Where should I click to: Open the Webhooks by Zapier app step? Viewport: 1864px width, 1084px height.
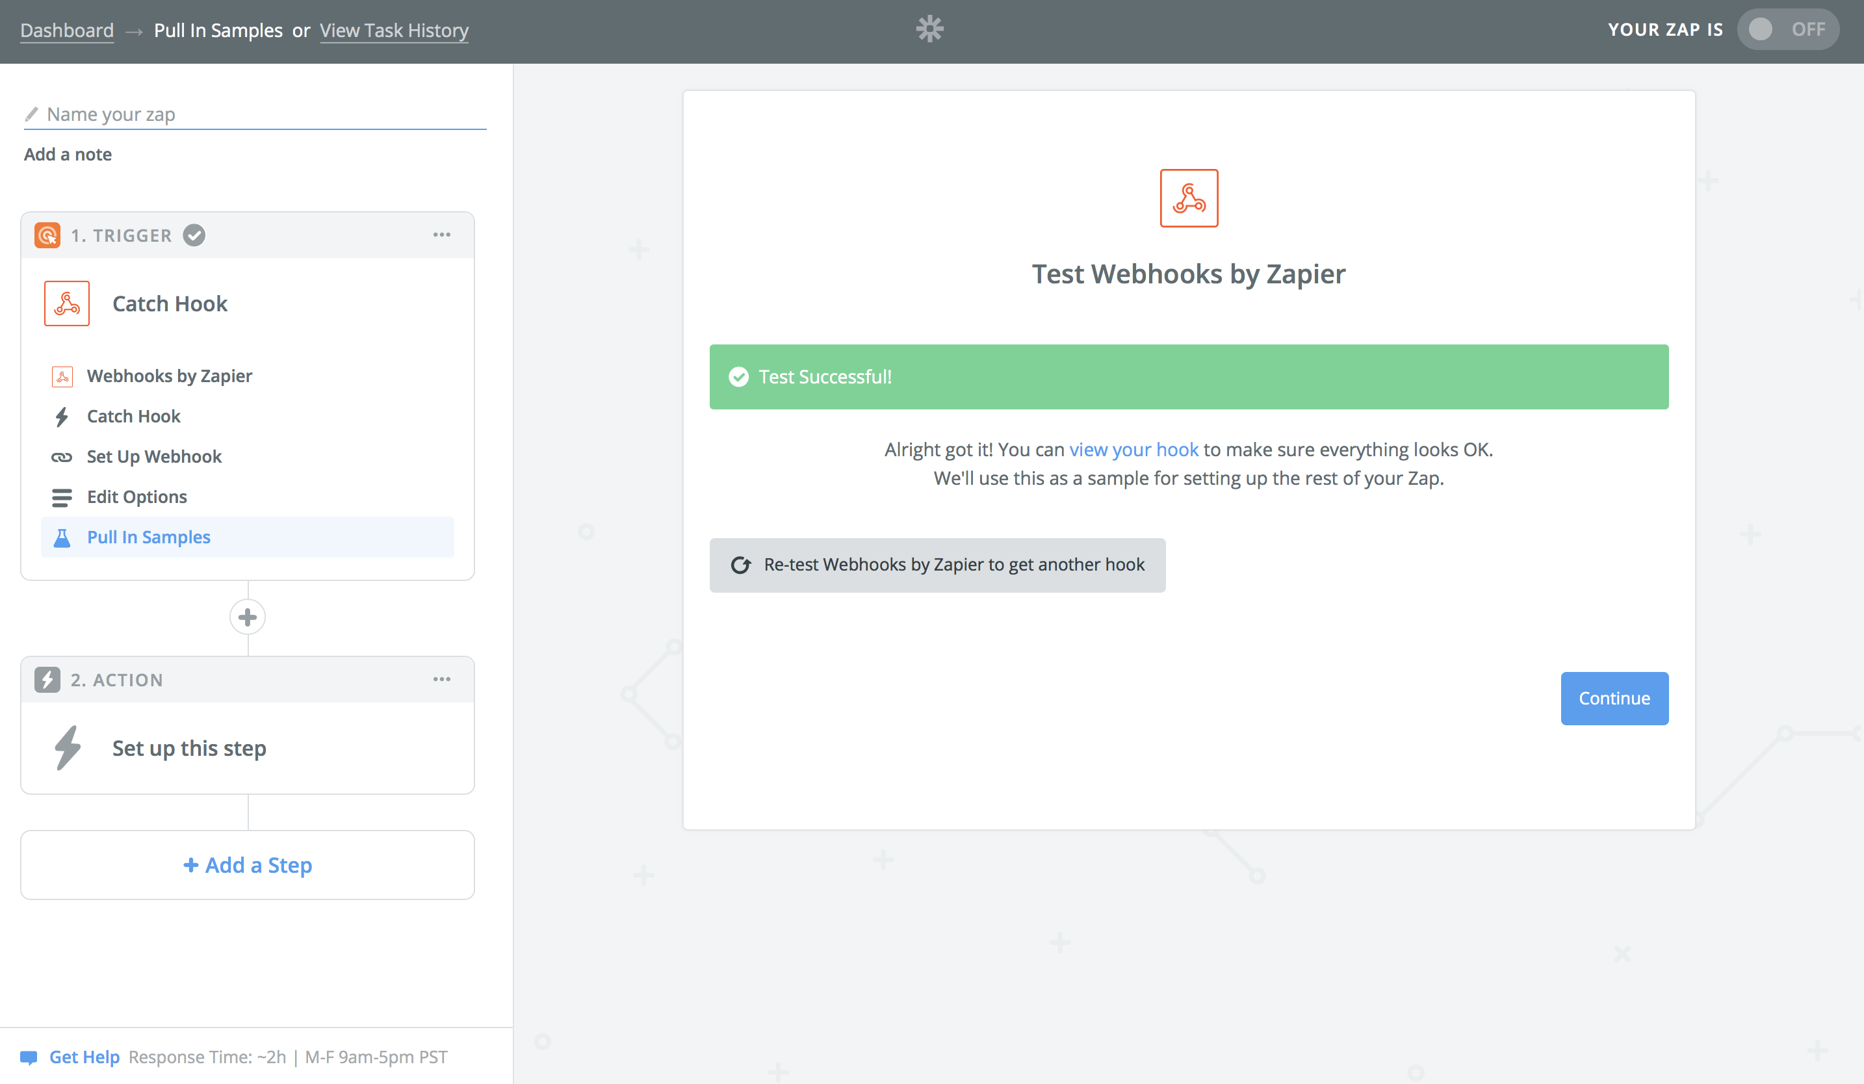[170, 376]
